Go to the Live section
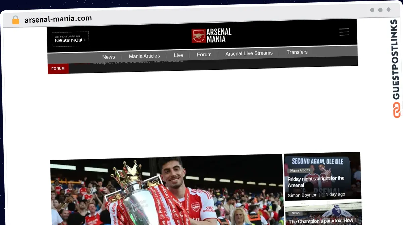This screenshot has width=403, height=225. tap(178, 55)
